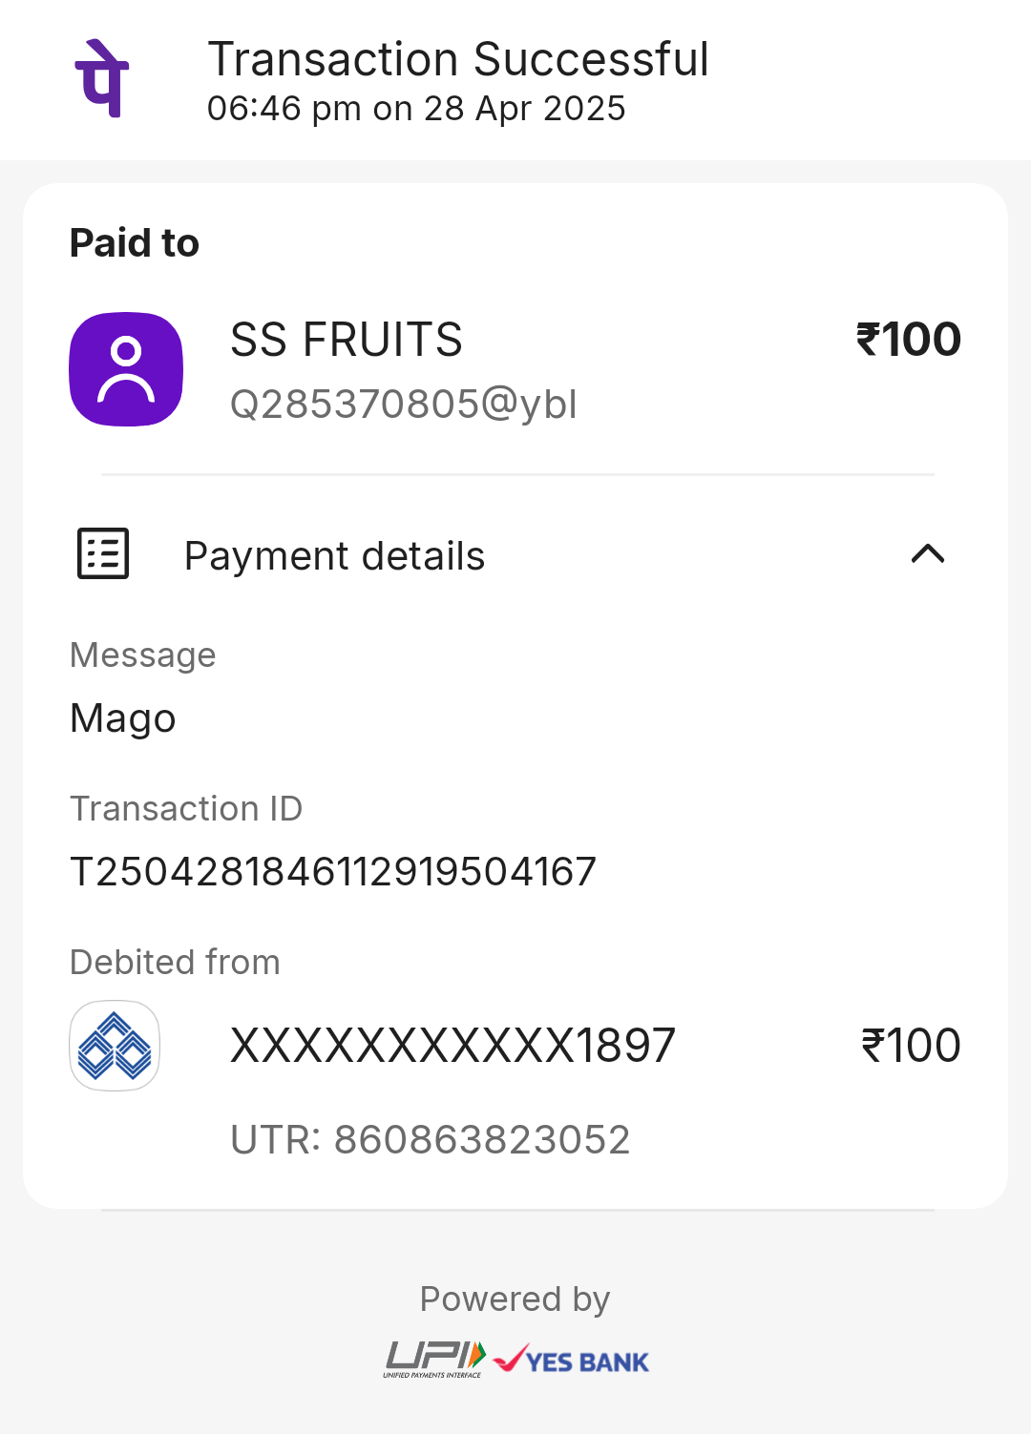
Task: Click the Powered by label
Action: tap(515, 1299)
